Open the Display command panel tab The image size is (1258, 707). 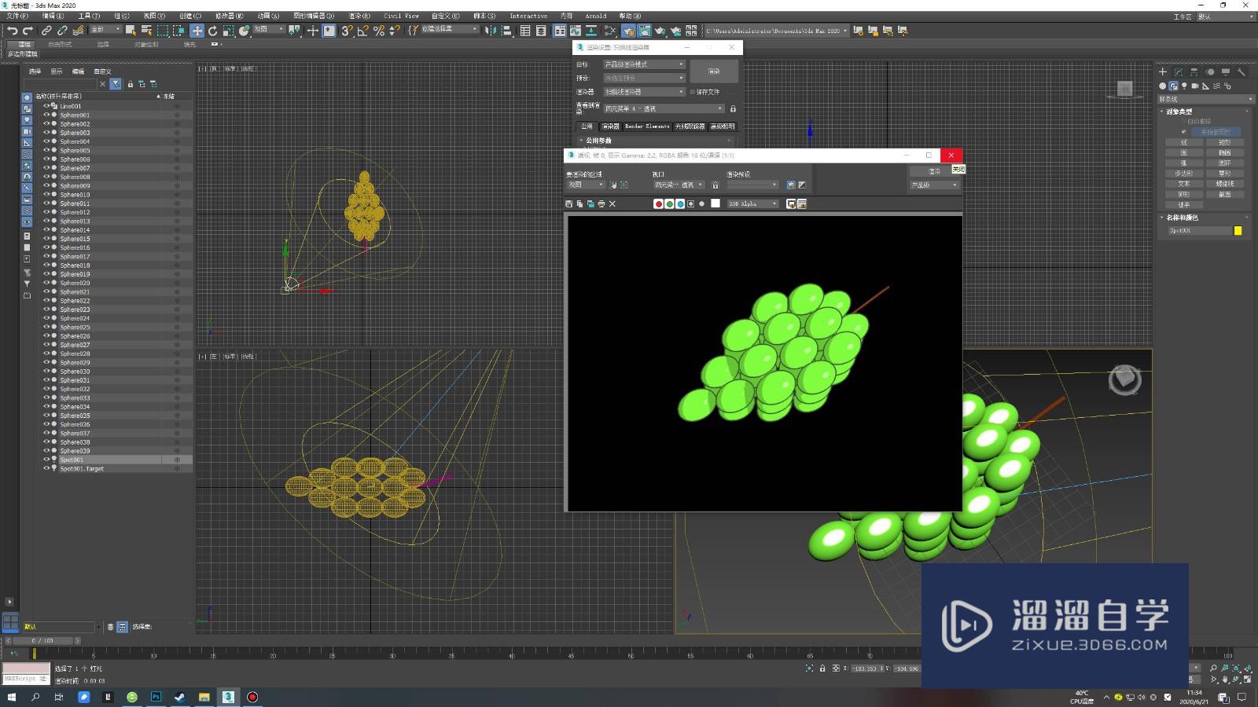pyautogui.click(x=1226, y=71)
